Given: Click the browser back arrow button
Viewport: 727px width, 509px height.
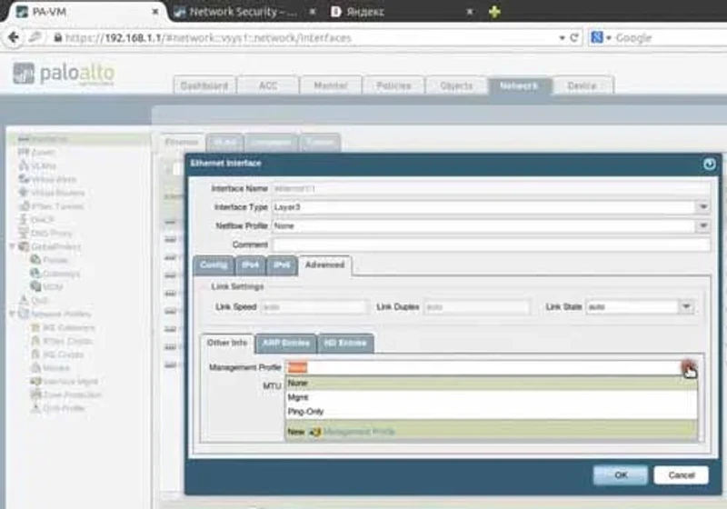Looking at the screenshot, I should (14, 37).
